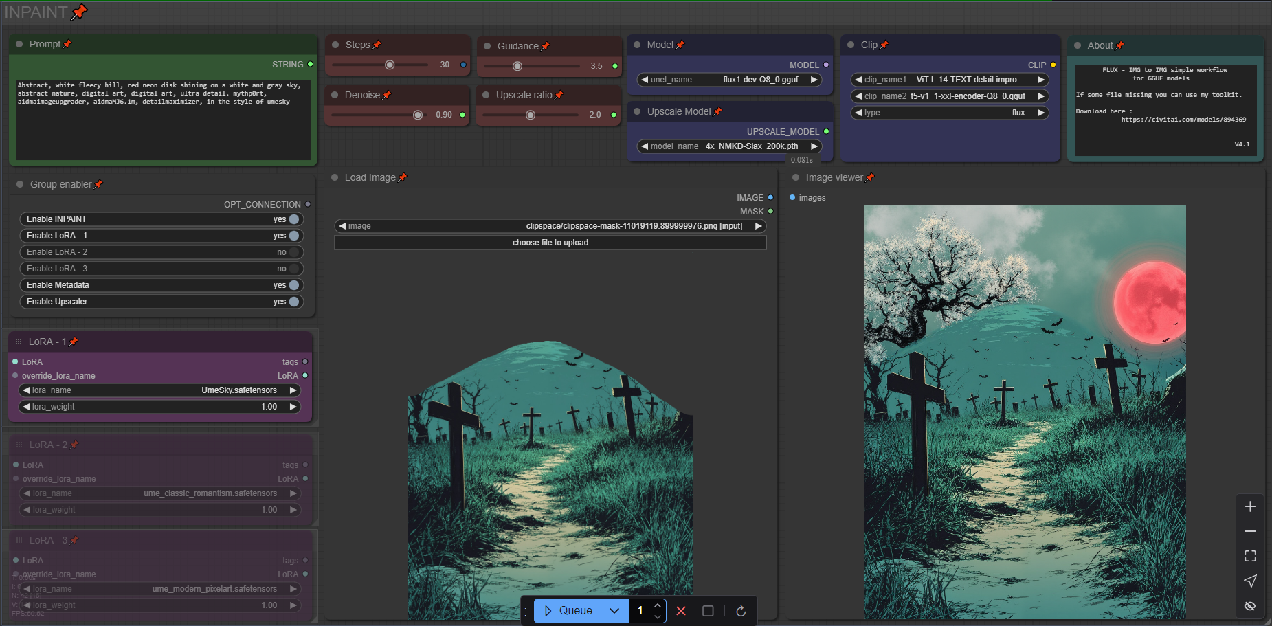Click the pin icon next to INPAINT title
Screen dimensions: 1272x626
tap(80, 12)
